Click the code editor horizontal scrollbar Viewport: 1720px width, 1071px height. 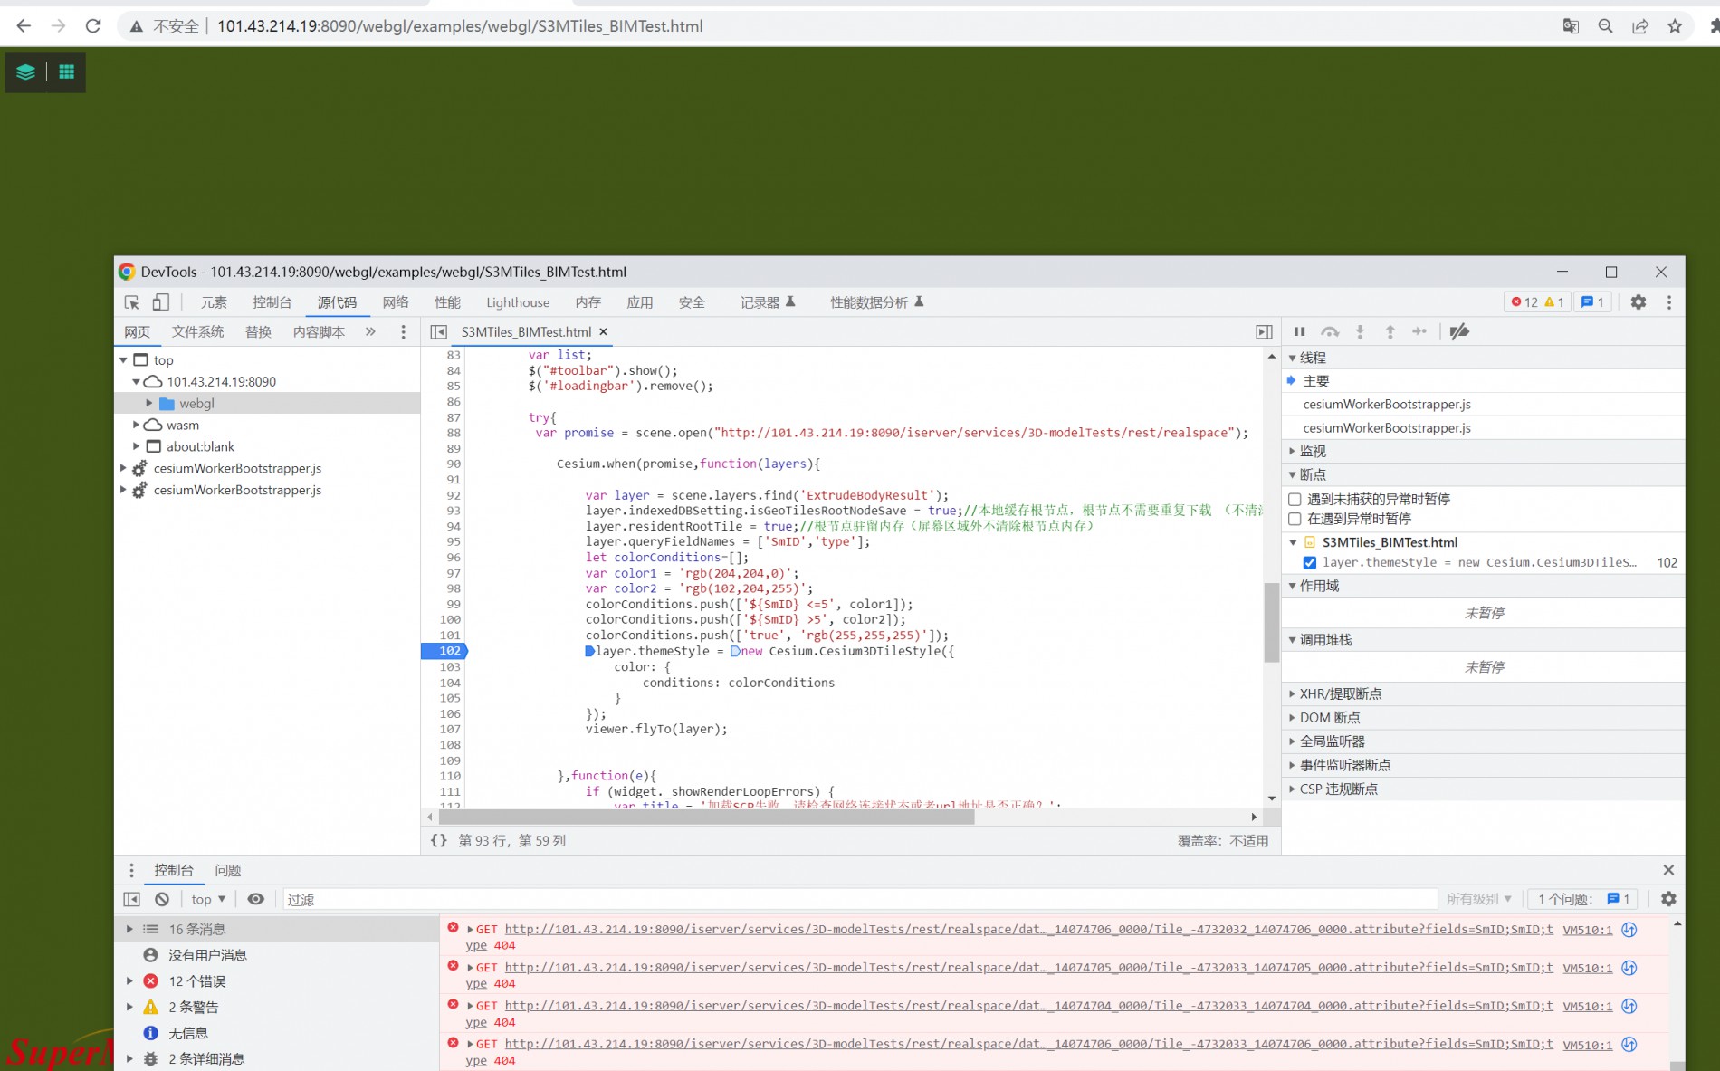(706, 817)
